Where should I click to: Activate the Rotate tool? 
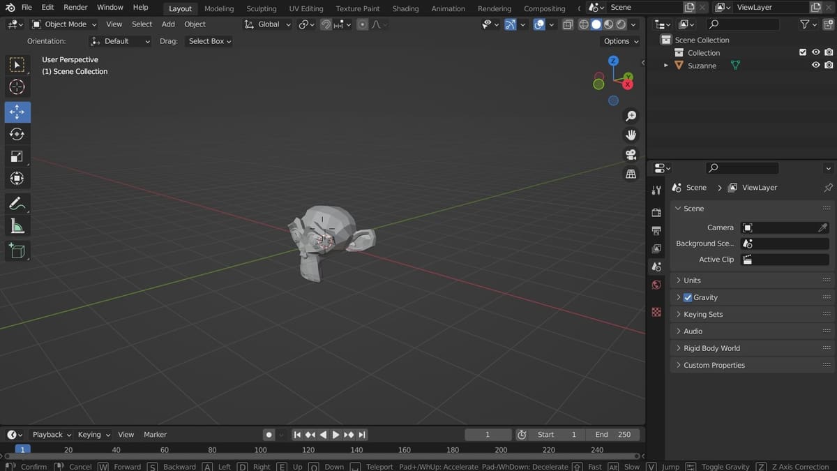(17, 134)
